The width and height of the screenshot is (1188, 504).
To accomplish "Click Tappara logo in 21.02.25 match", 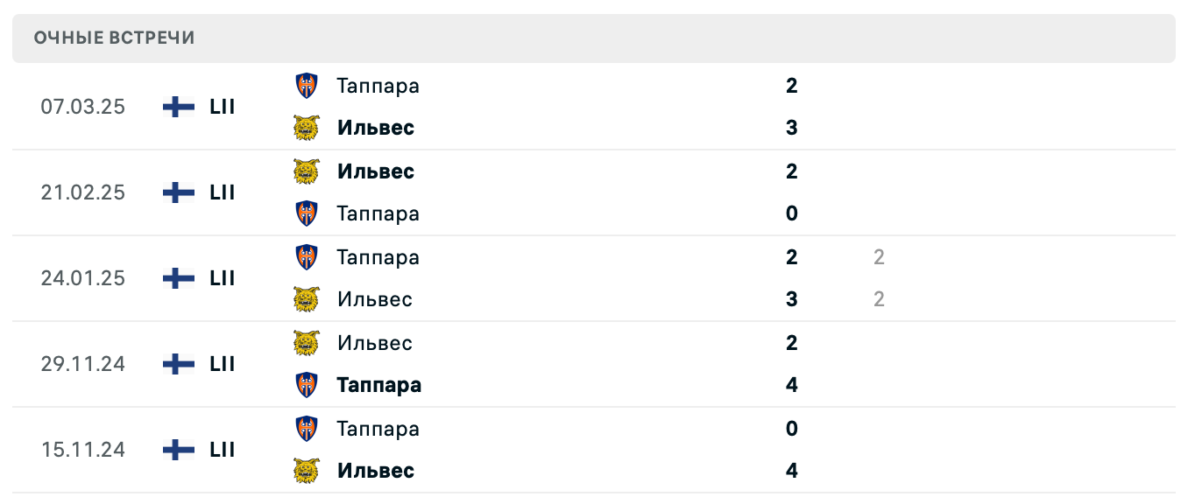I will [x=306, y=213].
